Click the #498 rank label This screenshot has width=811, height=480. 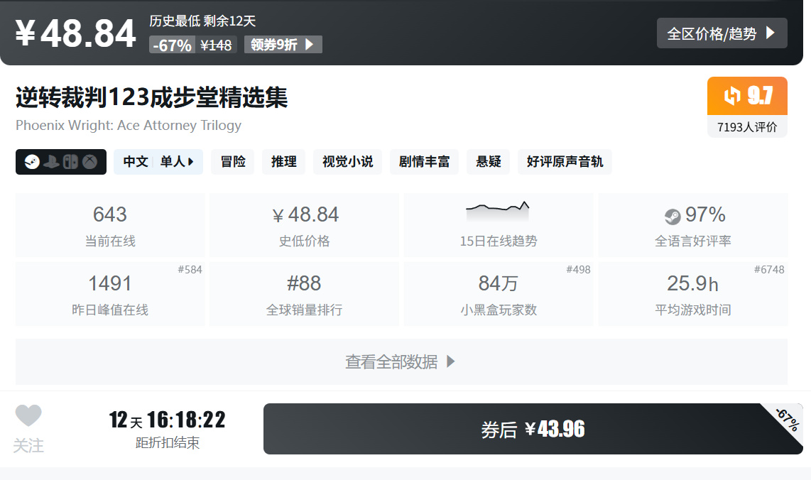pos(578,270)
